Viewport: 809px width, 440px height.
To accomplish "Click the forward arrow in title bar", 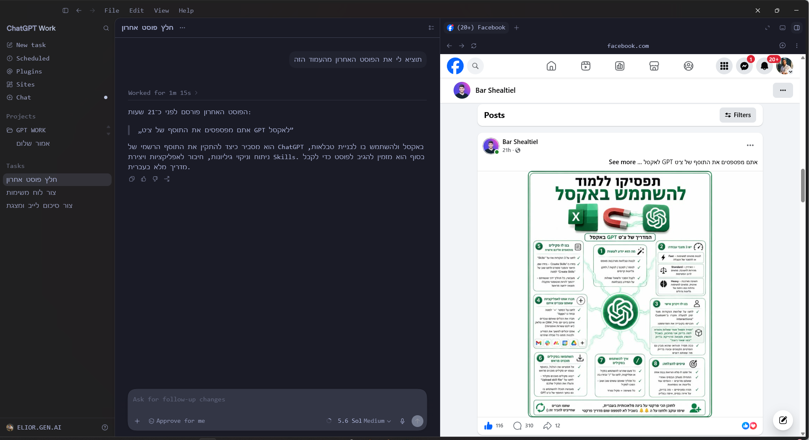I will (92, 10).
